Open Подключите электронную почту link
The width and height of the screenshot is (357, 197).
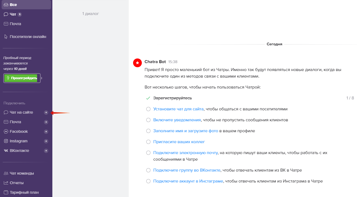[185, 153]
